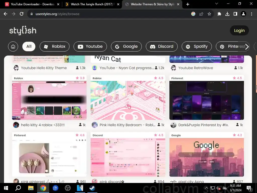Viewport: 257px width, 193px height.
Task: Click Youtube Hello Kitty Theme author avatar
Action: click(x=16, y=68)
